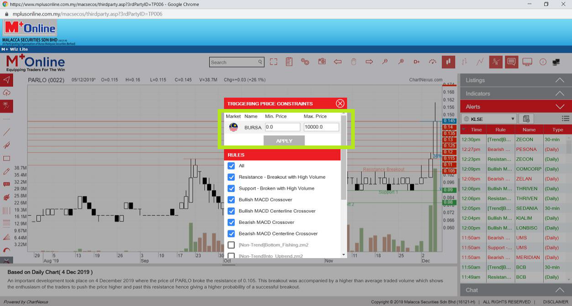
Task: Uncheck the All rules checkbox
Action: point(231,166)
